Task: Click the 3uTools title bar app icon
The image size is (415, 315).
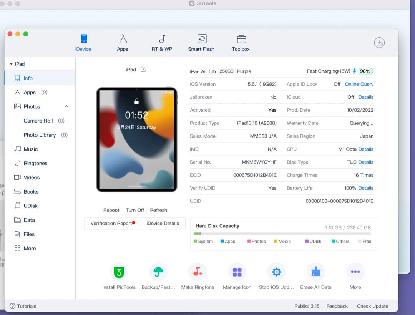Action: (x=192, y=3)
